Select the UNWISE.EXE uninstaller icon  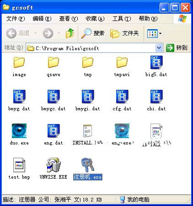(54, 165)
